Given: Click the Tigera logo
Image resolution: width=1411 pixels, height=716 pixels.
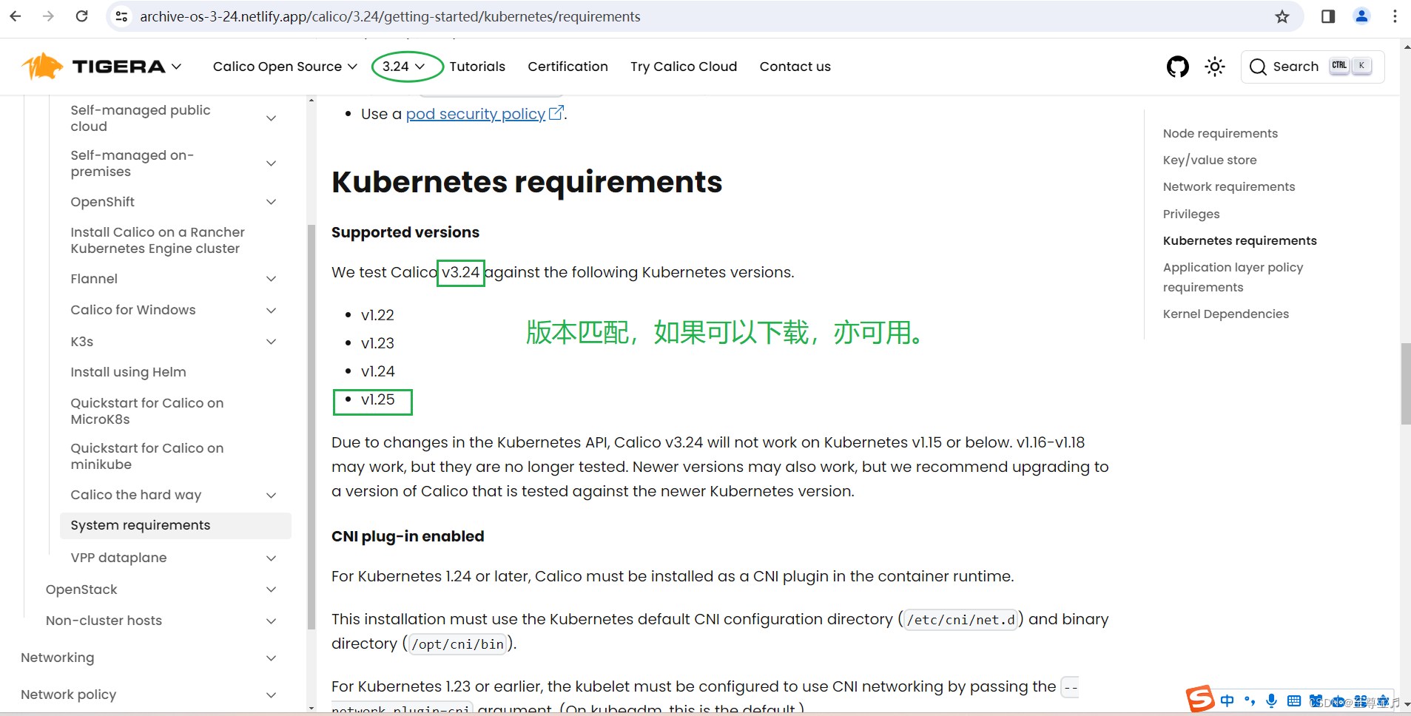Looking at the screenshot, I should pyautogui.click(x=93, y=67).
